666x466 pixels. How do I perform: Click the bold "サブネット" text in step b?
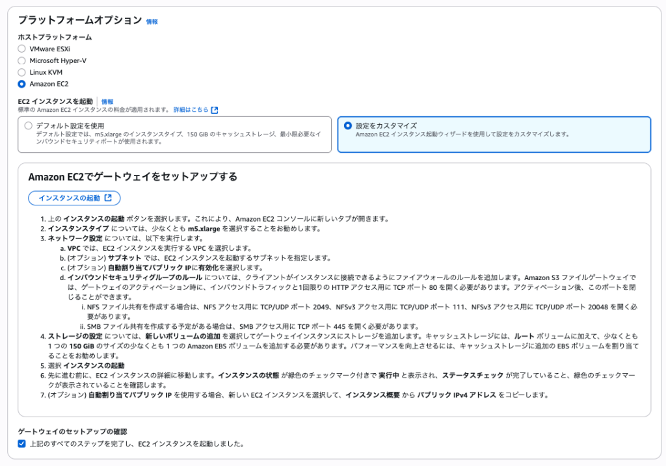click(x=124, y=258)
